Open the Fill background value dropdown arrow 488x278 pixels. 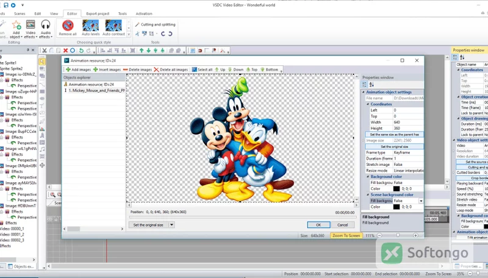421,201
